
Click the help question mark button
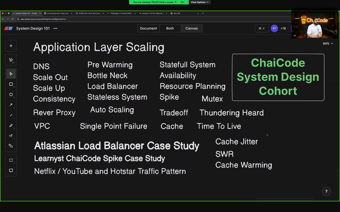326,191
